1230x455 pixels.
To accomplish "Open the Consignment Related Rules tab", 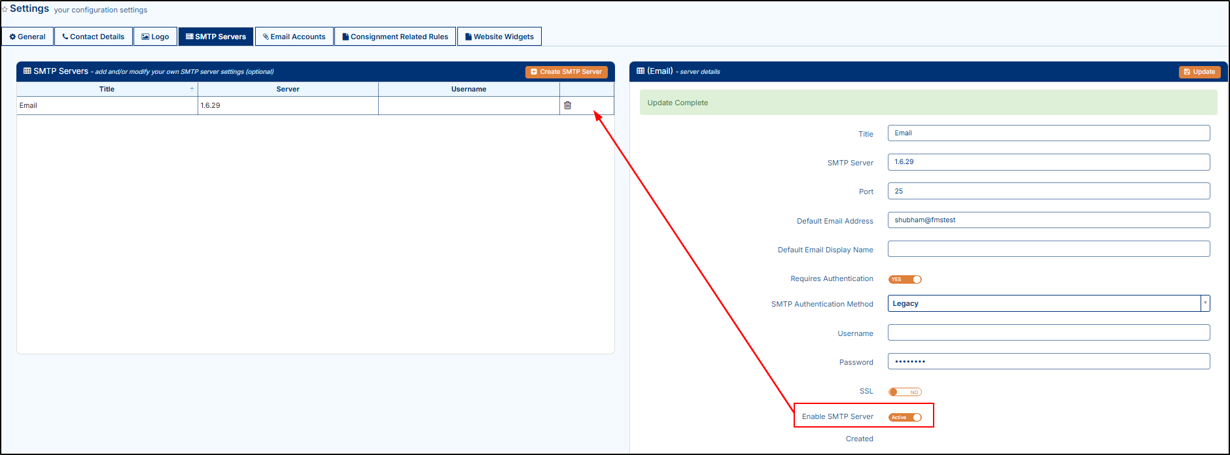I will (395, 37).
